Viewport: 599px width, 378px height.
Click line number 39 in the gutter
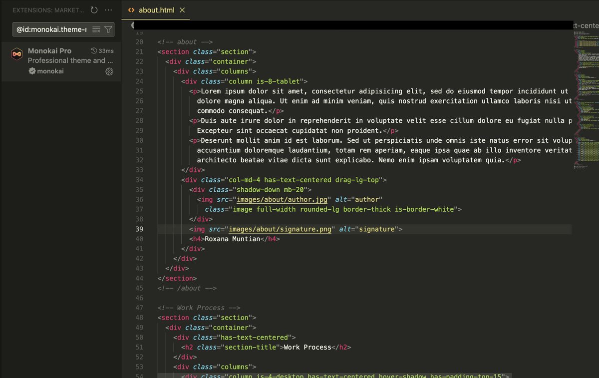139,229
